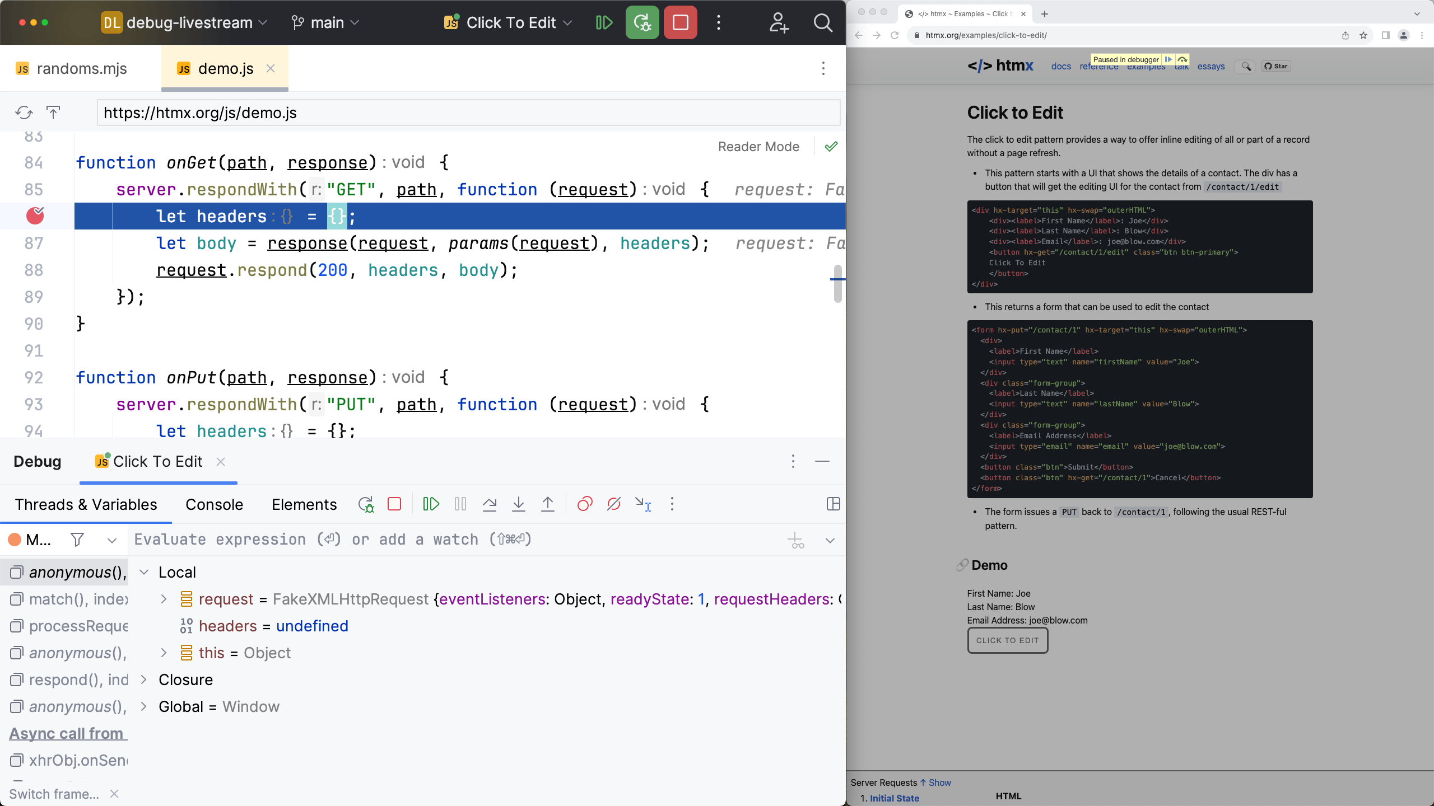Toggle the breakpoint on highlighted line

35,216
